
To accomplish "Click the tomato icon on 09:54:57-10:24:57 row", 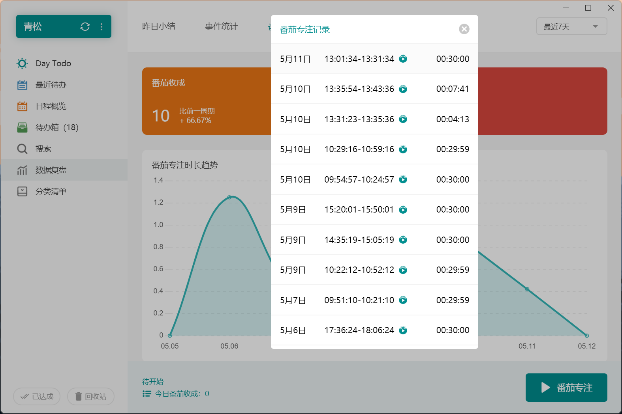I will [403, 179].
